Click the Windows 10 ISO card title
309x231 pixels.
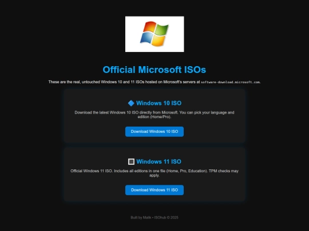click(159, 103)
